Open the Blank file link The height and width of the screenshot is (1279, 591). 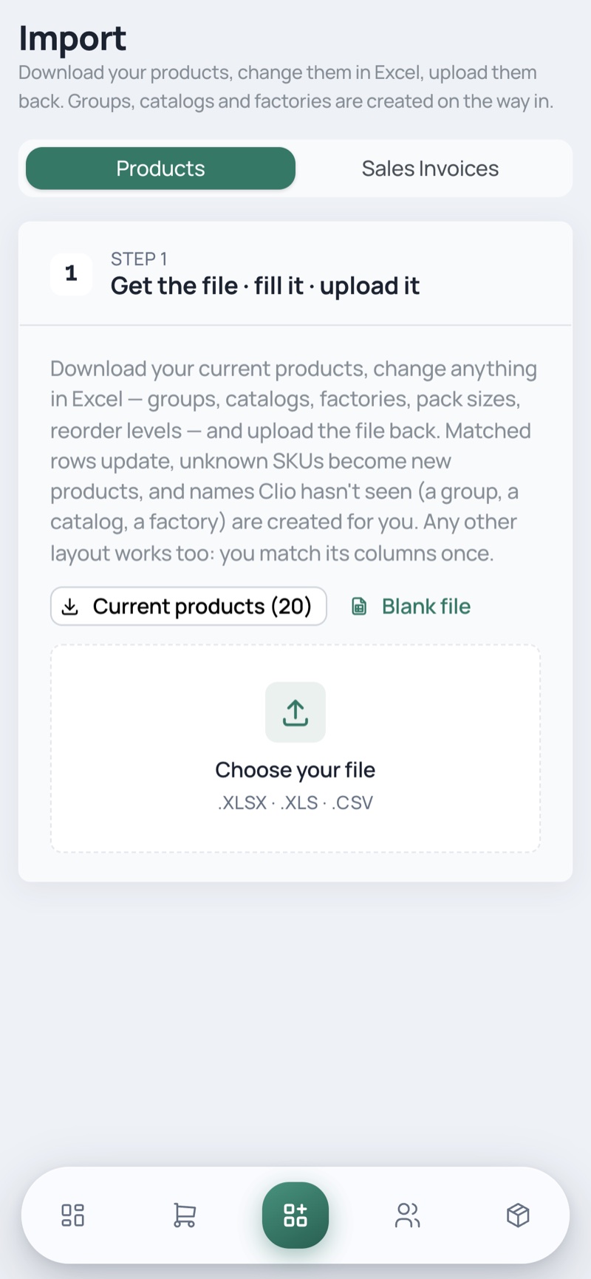pos(411,607)
